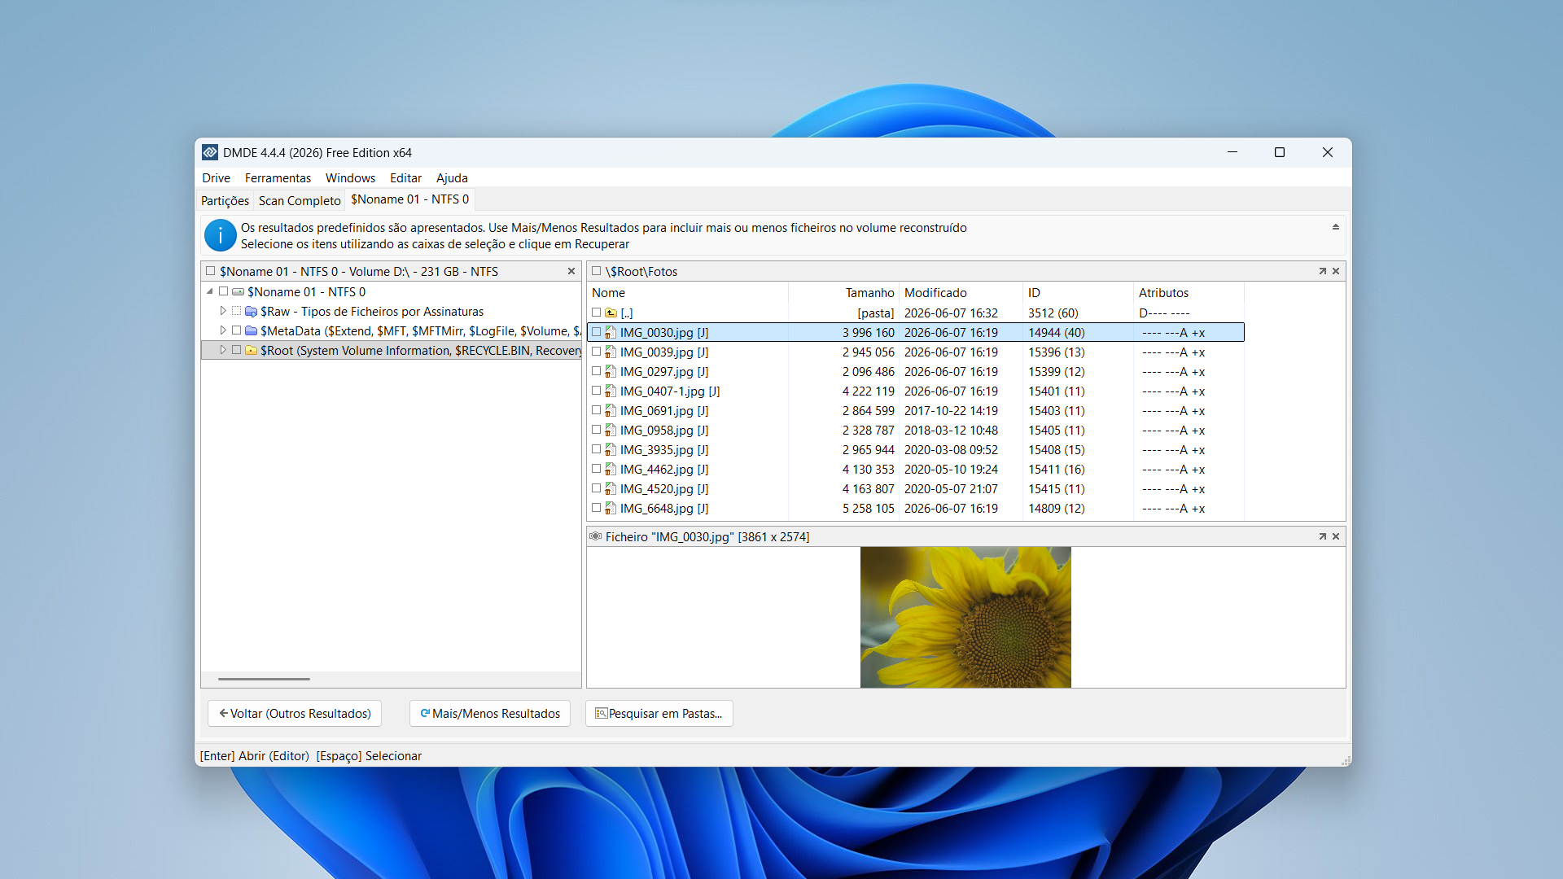The height and width of the screenshot is (879, 1563).
Task: Sort files by the Atributos column header
Action: pos(1189,293)
